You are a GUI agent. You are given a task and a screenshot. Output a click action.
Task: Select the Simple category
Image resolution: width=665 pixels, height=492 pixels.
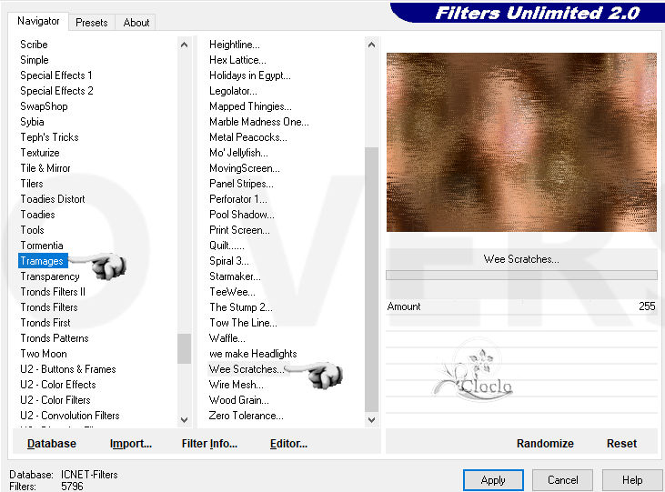(35, 60)
